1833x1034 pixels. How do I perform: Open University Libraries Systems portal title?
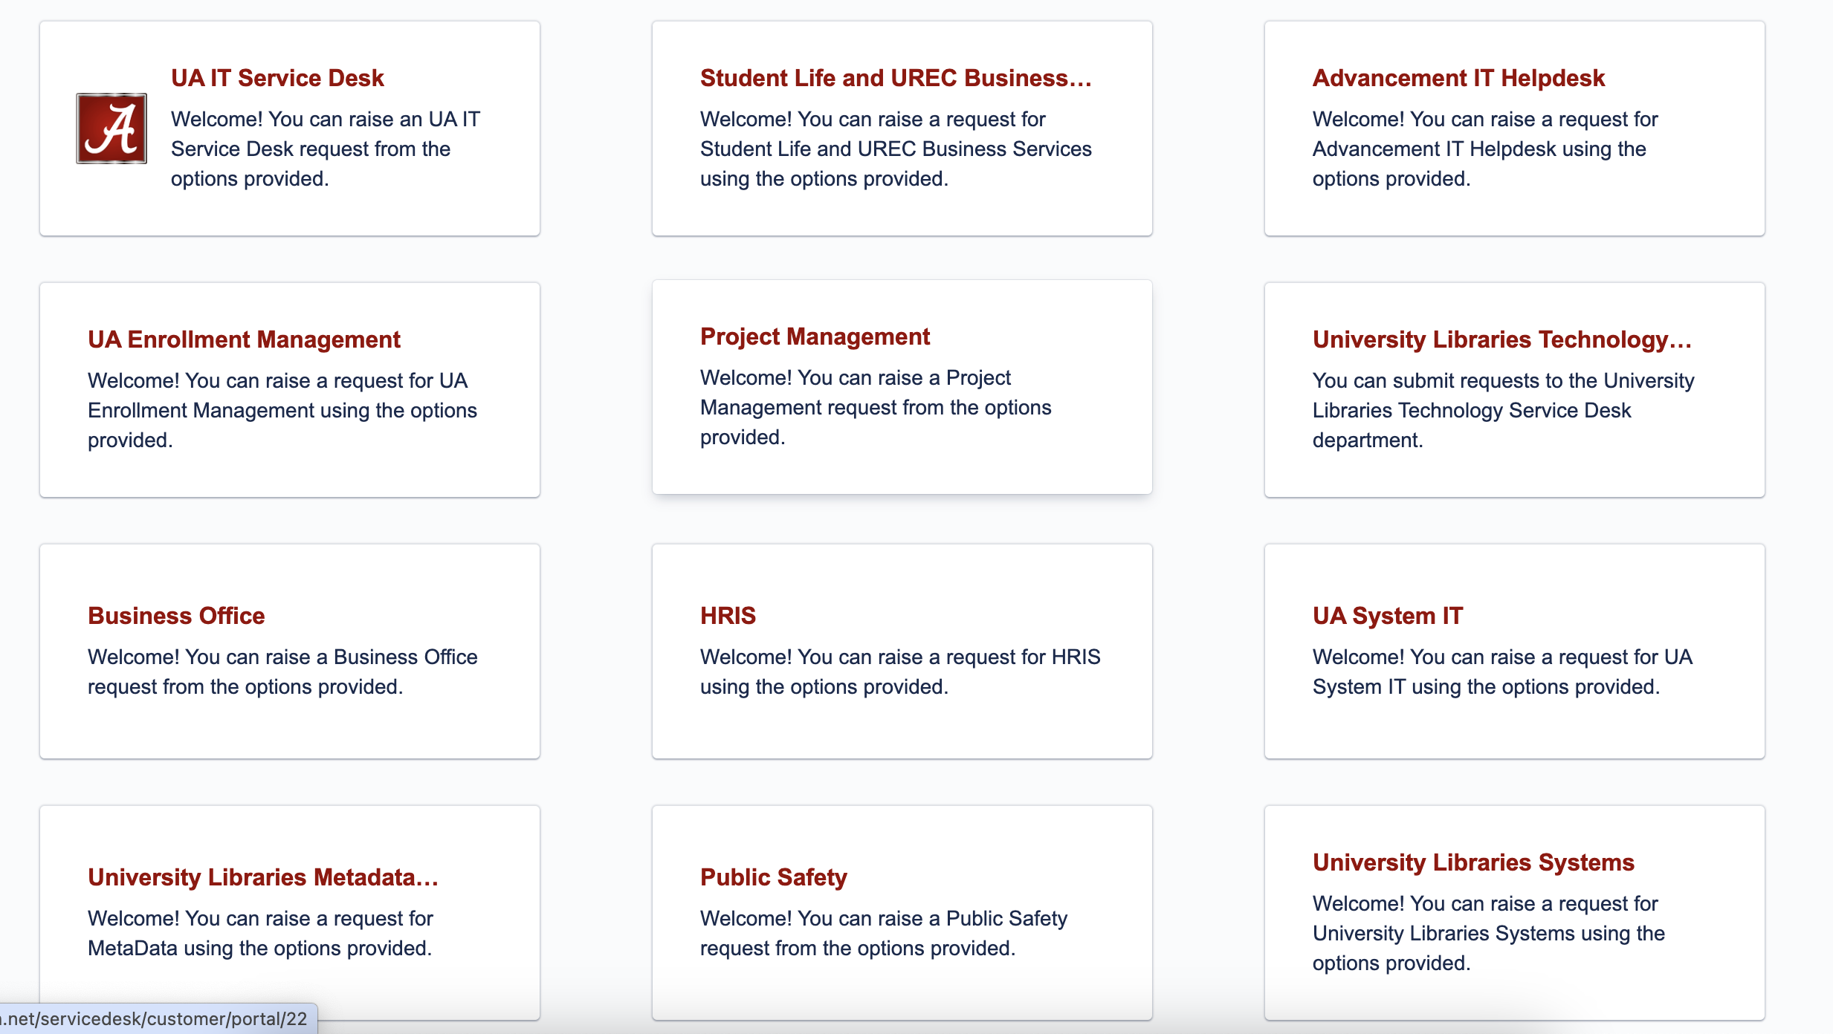[1473, 862]
